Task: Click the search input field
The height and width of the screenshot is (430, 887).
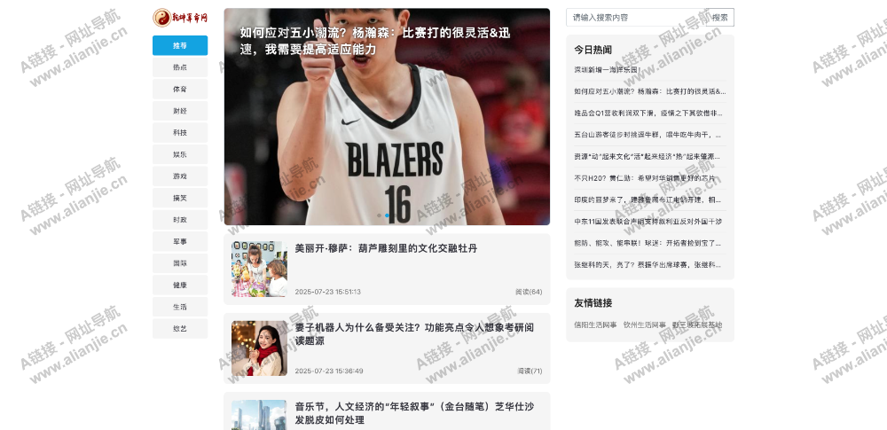Action: click(x=636, y=18)
